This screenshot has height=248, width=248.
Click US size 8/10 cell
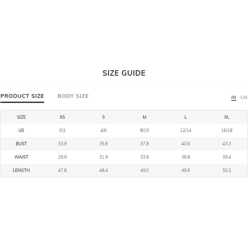click(144, 130)
